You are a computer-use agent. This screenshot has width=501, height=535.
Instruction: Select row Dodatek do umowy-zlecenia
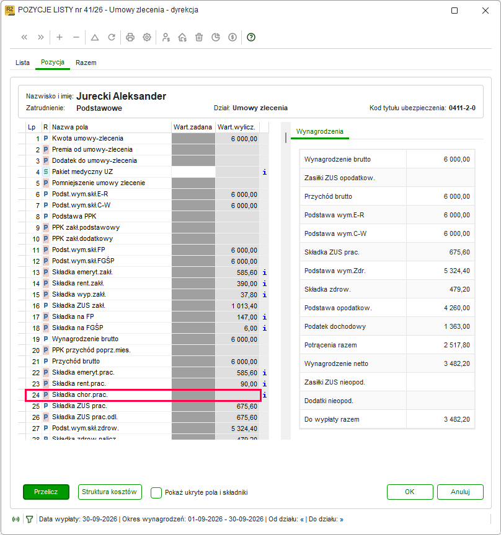[143, 161]
